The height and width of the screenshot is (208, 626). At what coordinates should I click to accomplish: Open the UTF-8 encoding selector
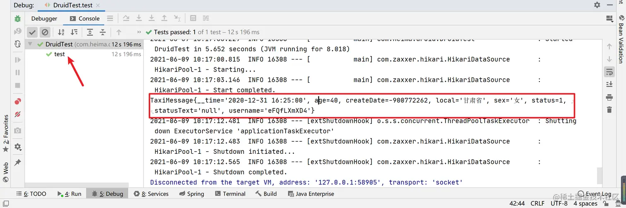tap(559, 203)
